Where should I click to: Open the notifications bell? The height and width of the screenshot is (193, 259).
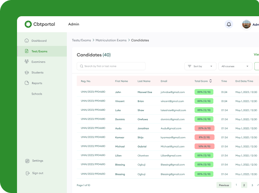(229, 24)
